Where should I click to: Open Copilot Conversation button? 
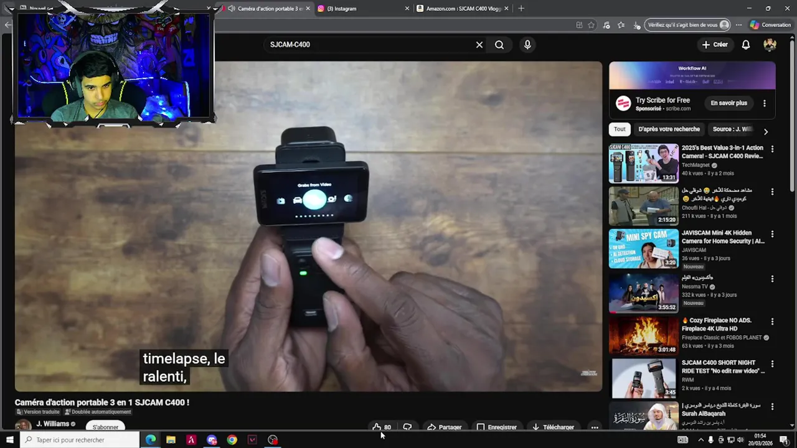[771, 25]
